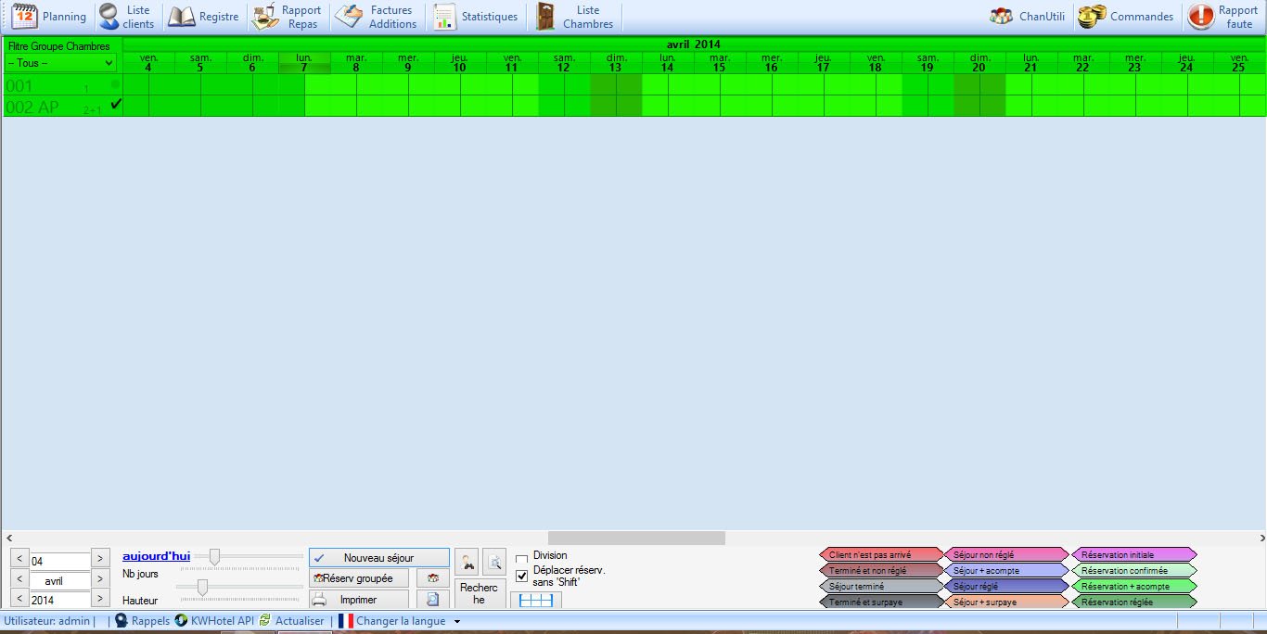Toggle the Division checkbox
The height and width of the screenshot is (634, 1267).
tap(521, 559)
